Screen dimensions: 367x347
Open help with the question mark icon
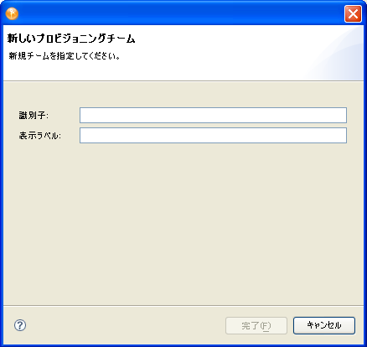[20, 325]
